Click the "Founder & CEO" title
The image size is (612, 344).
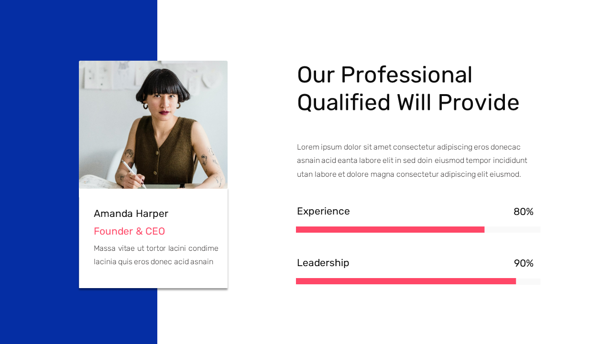click(129, 231)
